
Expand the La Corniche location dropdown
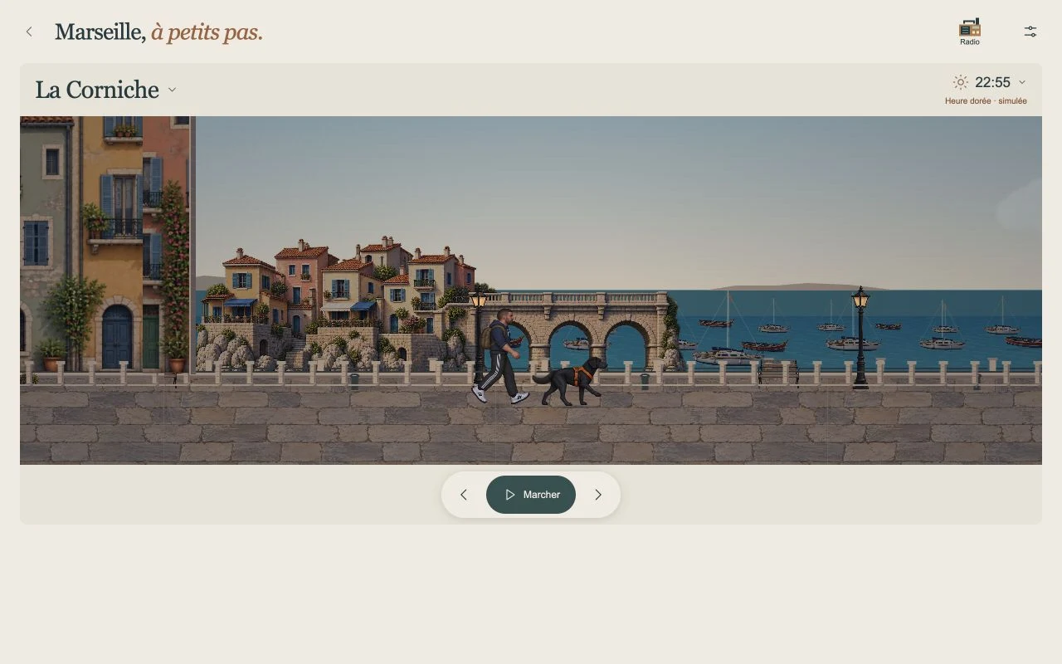click(x=106, y=90)
